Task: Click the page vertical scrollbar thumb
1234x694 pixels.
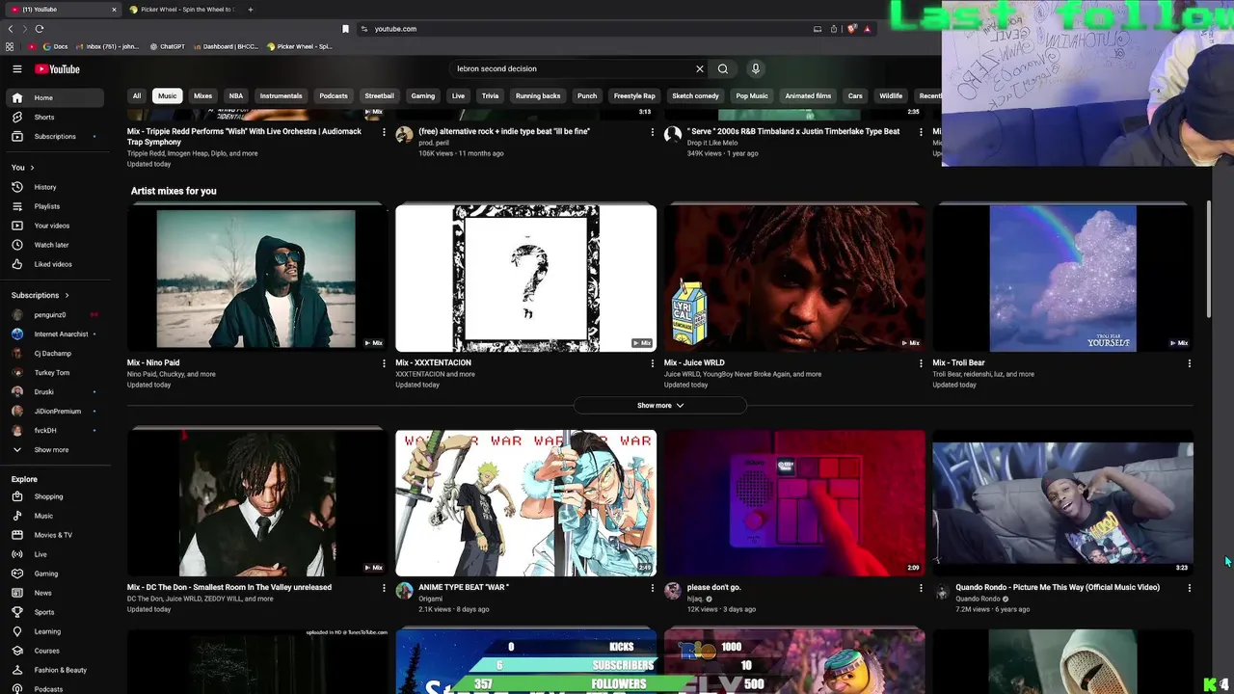Action: pos(1209,258)
